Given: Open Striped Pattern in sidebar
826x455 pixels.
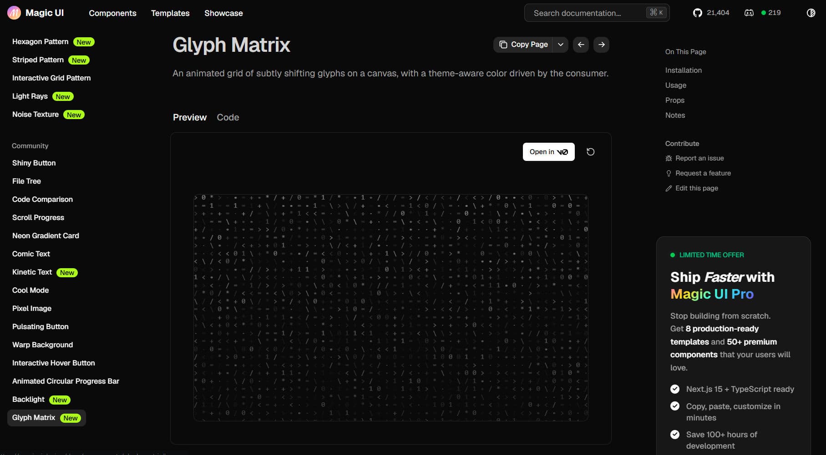Looking at the screenshot, I should pos(38,60).
